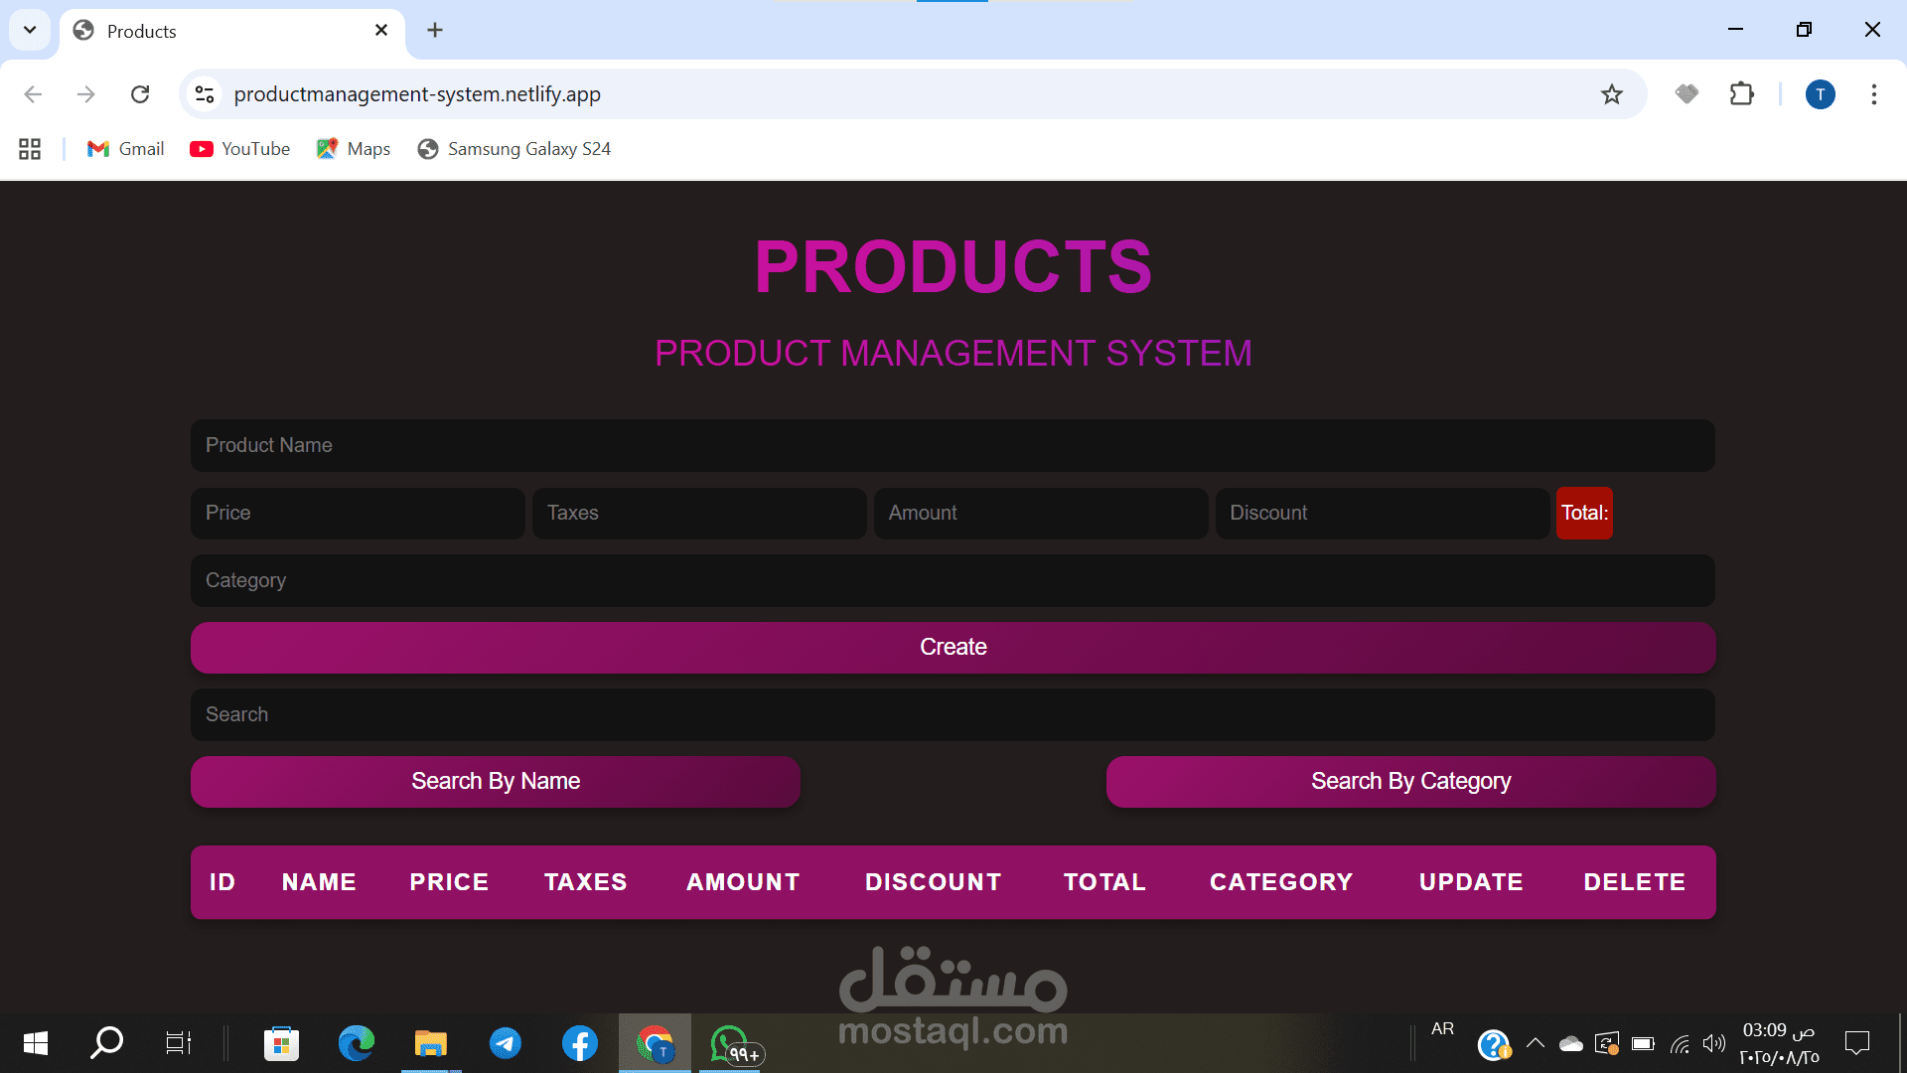This screenshot has width=1907, height=1073.
Task: Open Microsoft Edge from taskbar
Action: [356, 1043]
